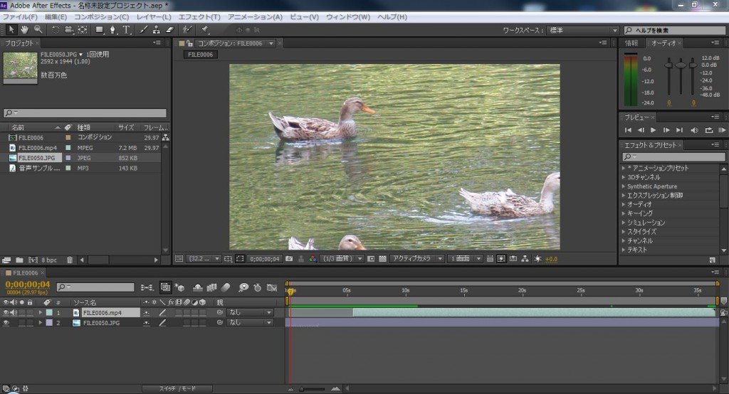The width and height of the screenshot is (729, 394).
Task: Click Go to first frame in Preview
Action: [628, 130]
